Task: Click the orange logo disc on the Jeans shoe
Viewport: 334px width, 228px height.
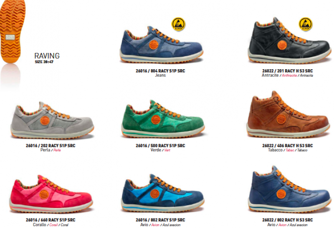Action: pos(153,45)
